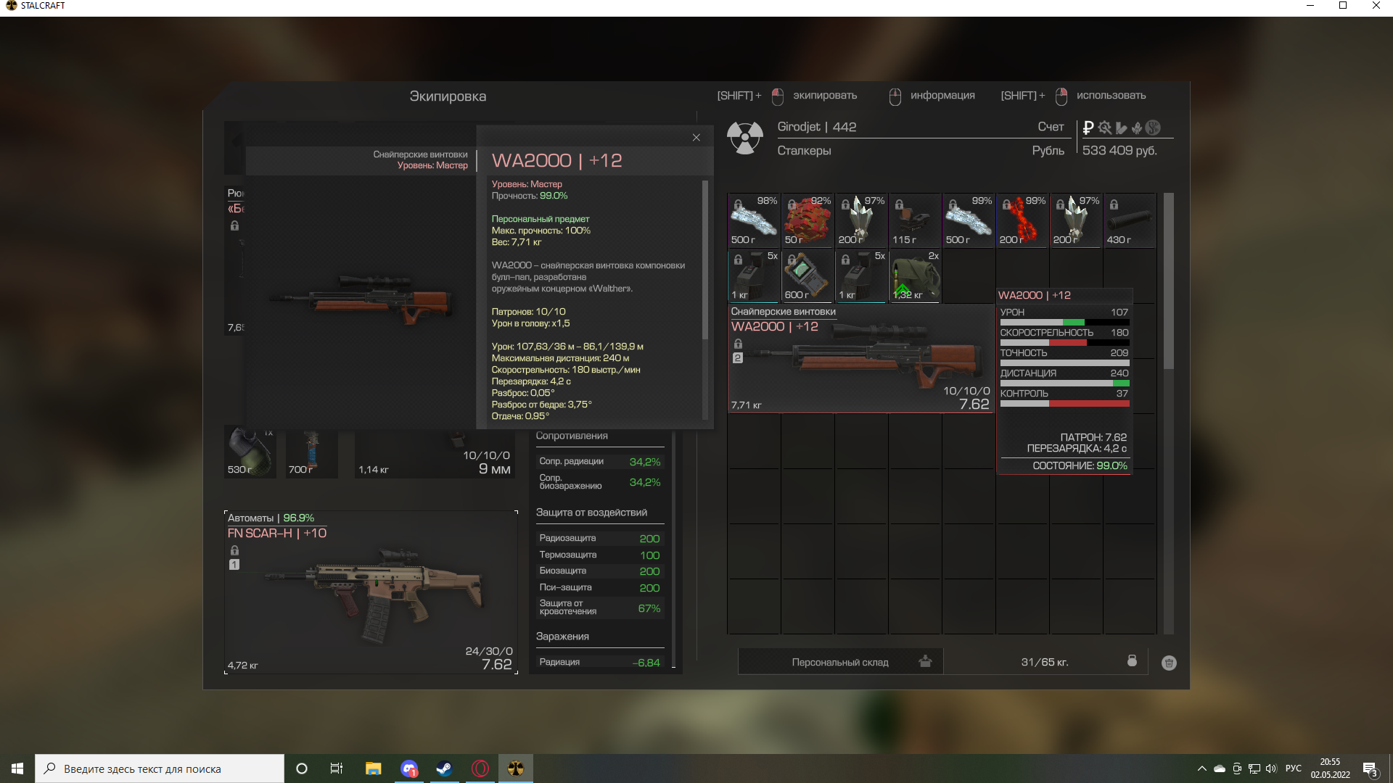The image size is (1393, 783).
Task: Open Discord from the taskbar
Action: [x=409, y=768]
